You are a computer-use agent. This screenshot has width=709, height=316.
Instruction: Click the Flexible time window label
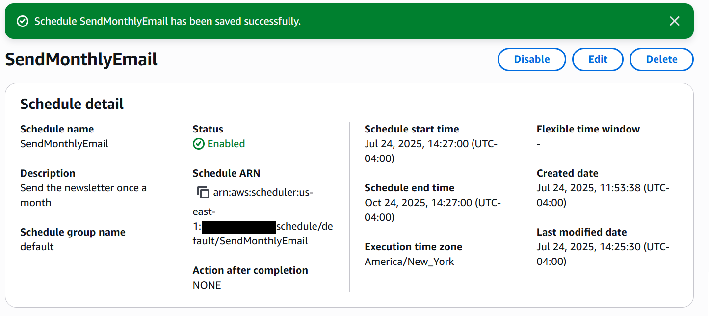[588, 129]
